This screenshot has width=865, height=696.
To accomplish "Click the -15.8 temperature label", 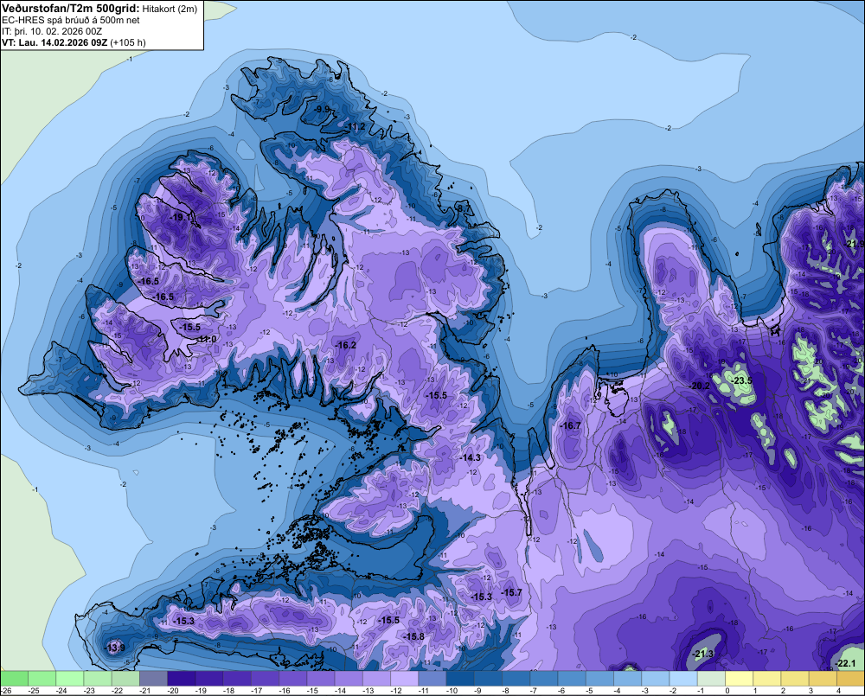I will [x=413, y=636].
